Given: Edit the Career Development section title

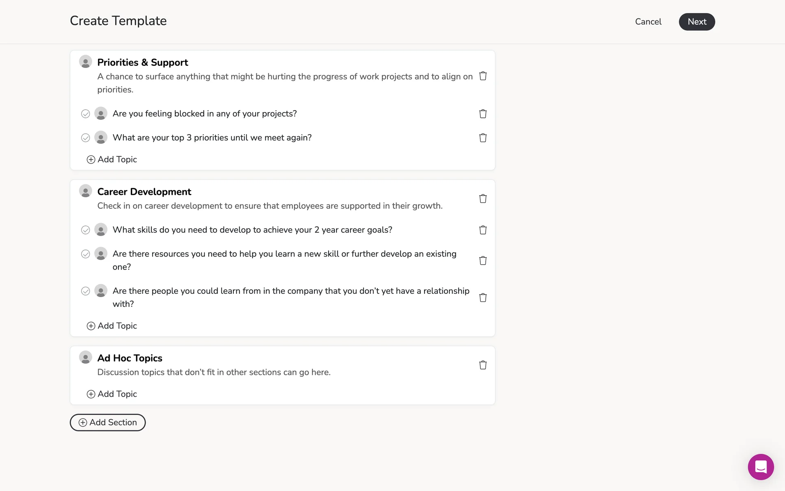Looking at the screenshot, I should coord(144,192).
